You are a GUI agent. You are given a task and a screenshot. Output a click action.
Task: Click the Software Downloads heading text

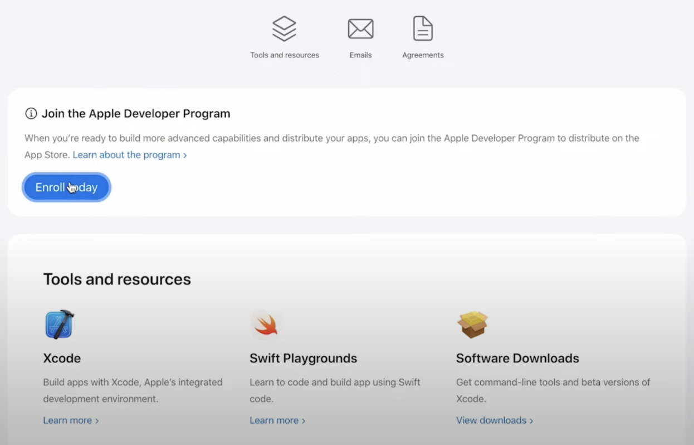click(x=517, y=359)
